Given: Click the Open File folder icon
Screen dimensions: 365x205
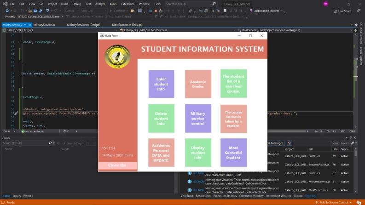Looking at the screenshot, I should coord(30,11).
